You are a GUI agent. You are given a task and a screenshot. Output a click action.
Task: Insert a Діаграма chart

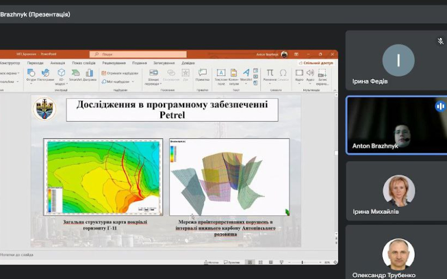[x=89, y=75]
